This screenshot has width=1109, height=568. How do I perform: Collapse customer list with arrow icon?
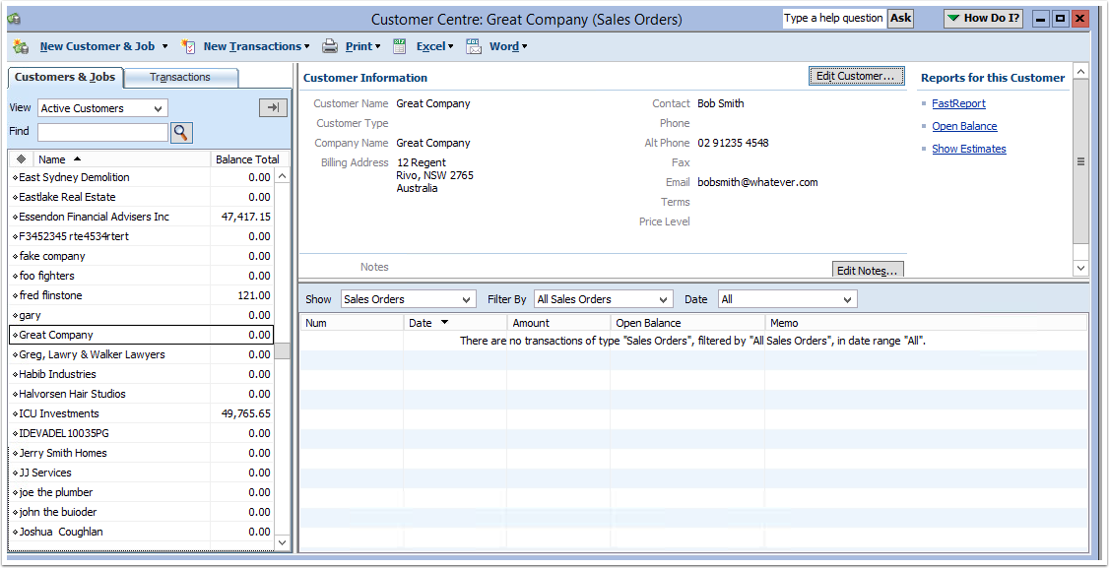[273, 108]
